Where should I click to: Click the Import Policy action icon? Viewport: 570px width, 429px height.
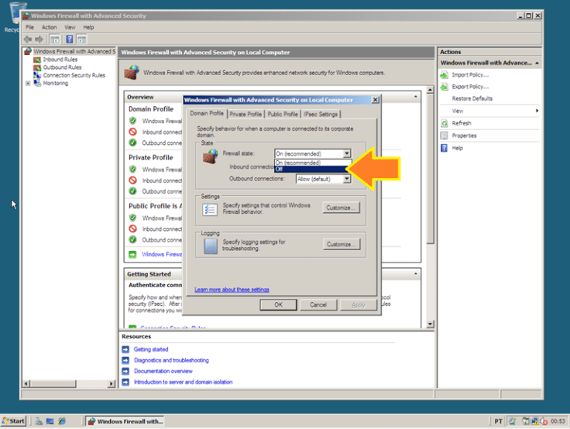445,75
